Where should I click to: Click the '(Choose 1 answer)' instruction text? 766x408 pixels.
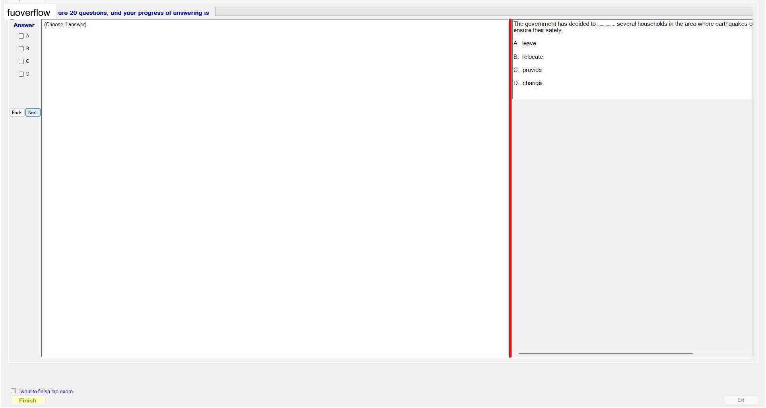(65, 25)
